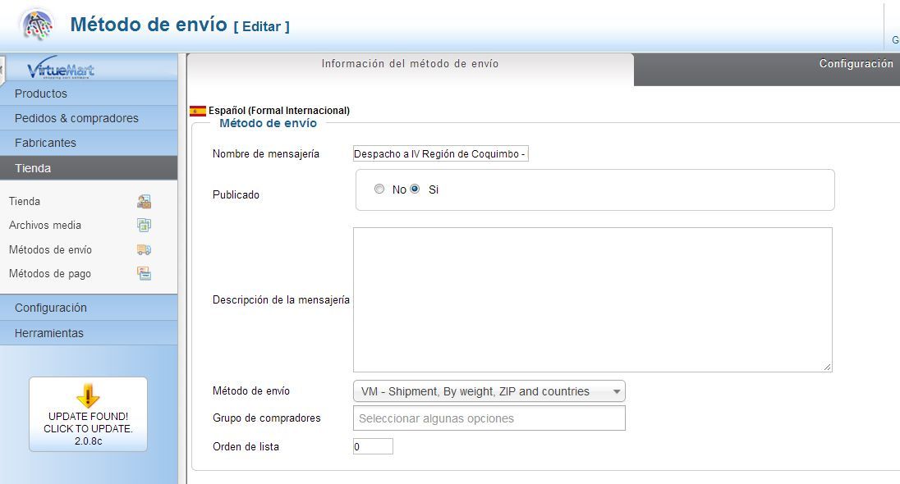Image resolution: width=900 pixels, height=484 pixels.
Task: Open Métodos de envío submenu link
Action: coord(51,249)
